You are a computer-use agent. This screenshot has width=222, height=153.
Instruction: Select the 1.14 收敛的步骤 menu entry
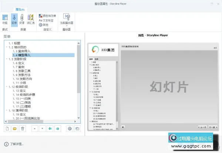point(24,94)
